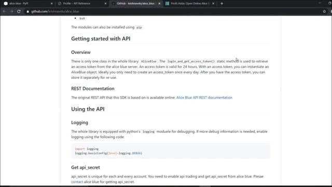Image resolution: width=332 pixels, height=187 pixels.
Task: Go forward to the next page
Action: click(x=11, y=11)
